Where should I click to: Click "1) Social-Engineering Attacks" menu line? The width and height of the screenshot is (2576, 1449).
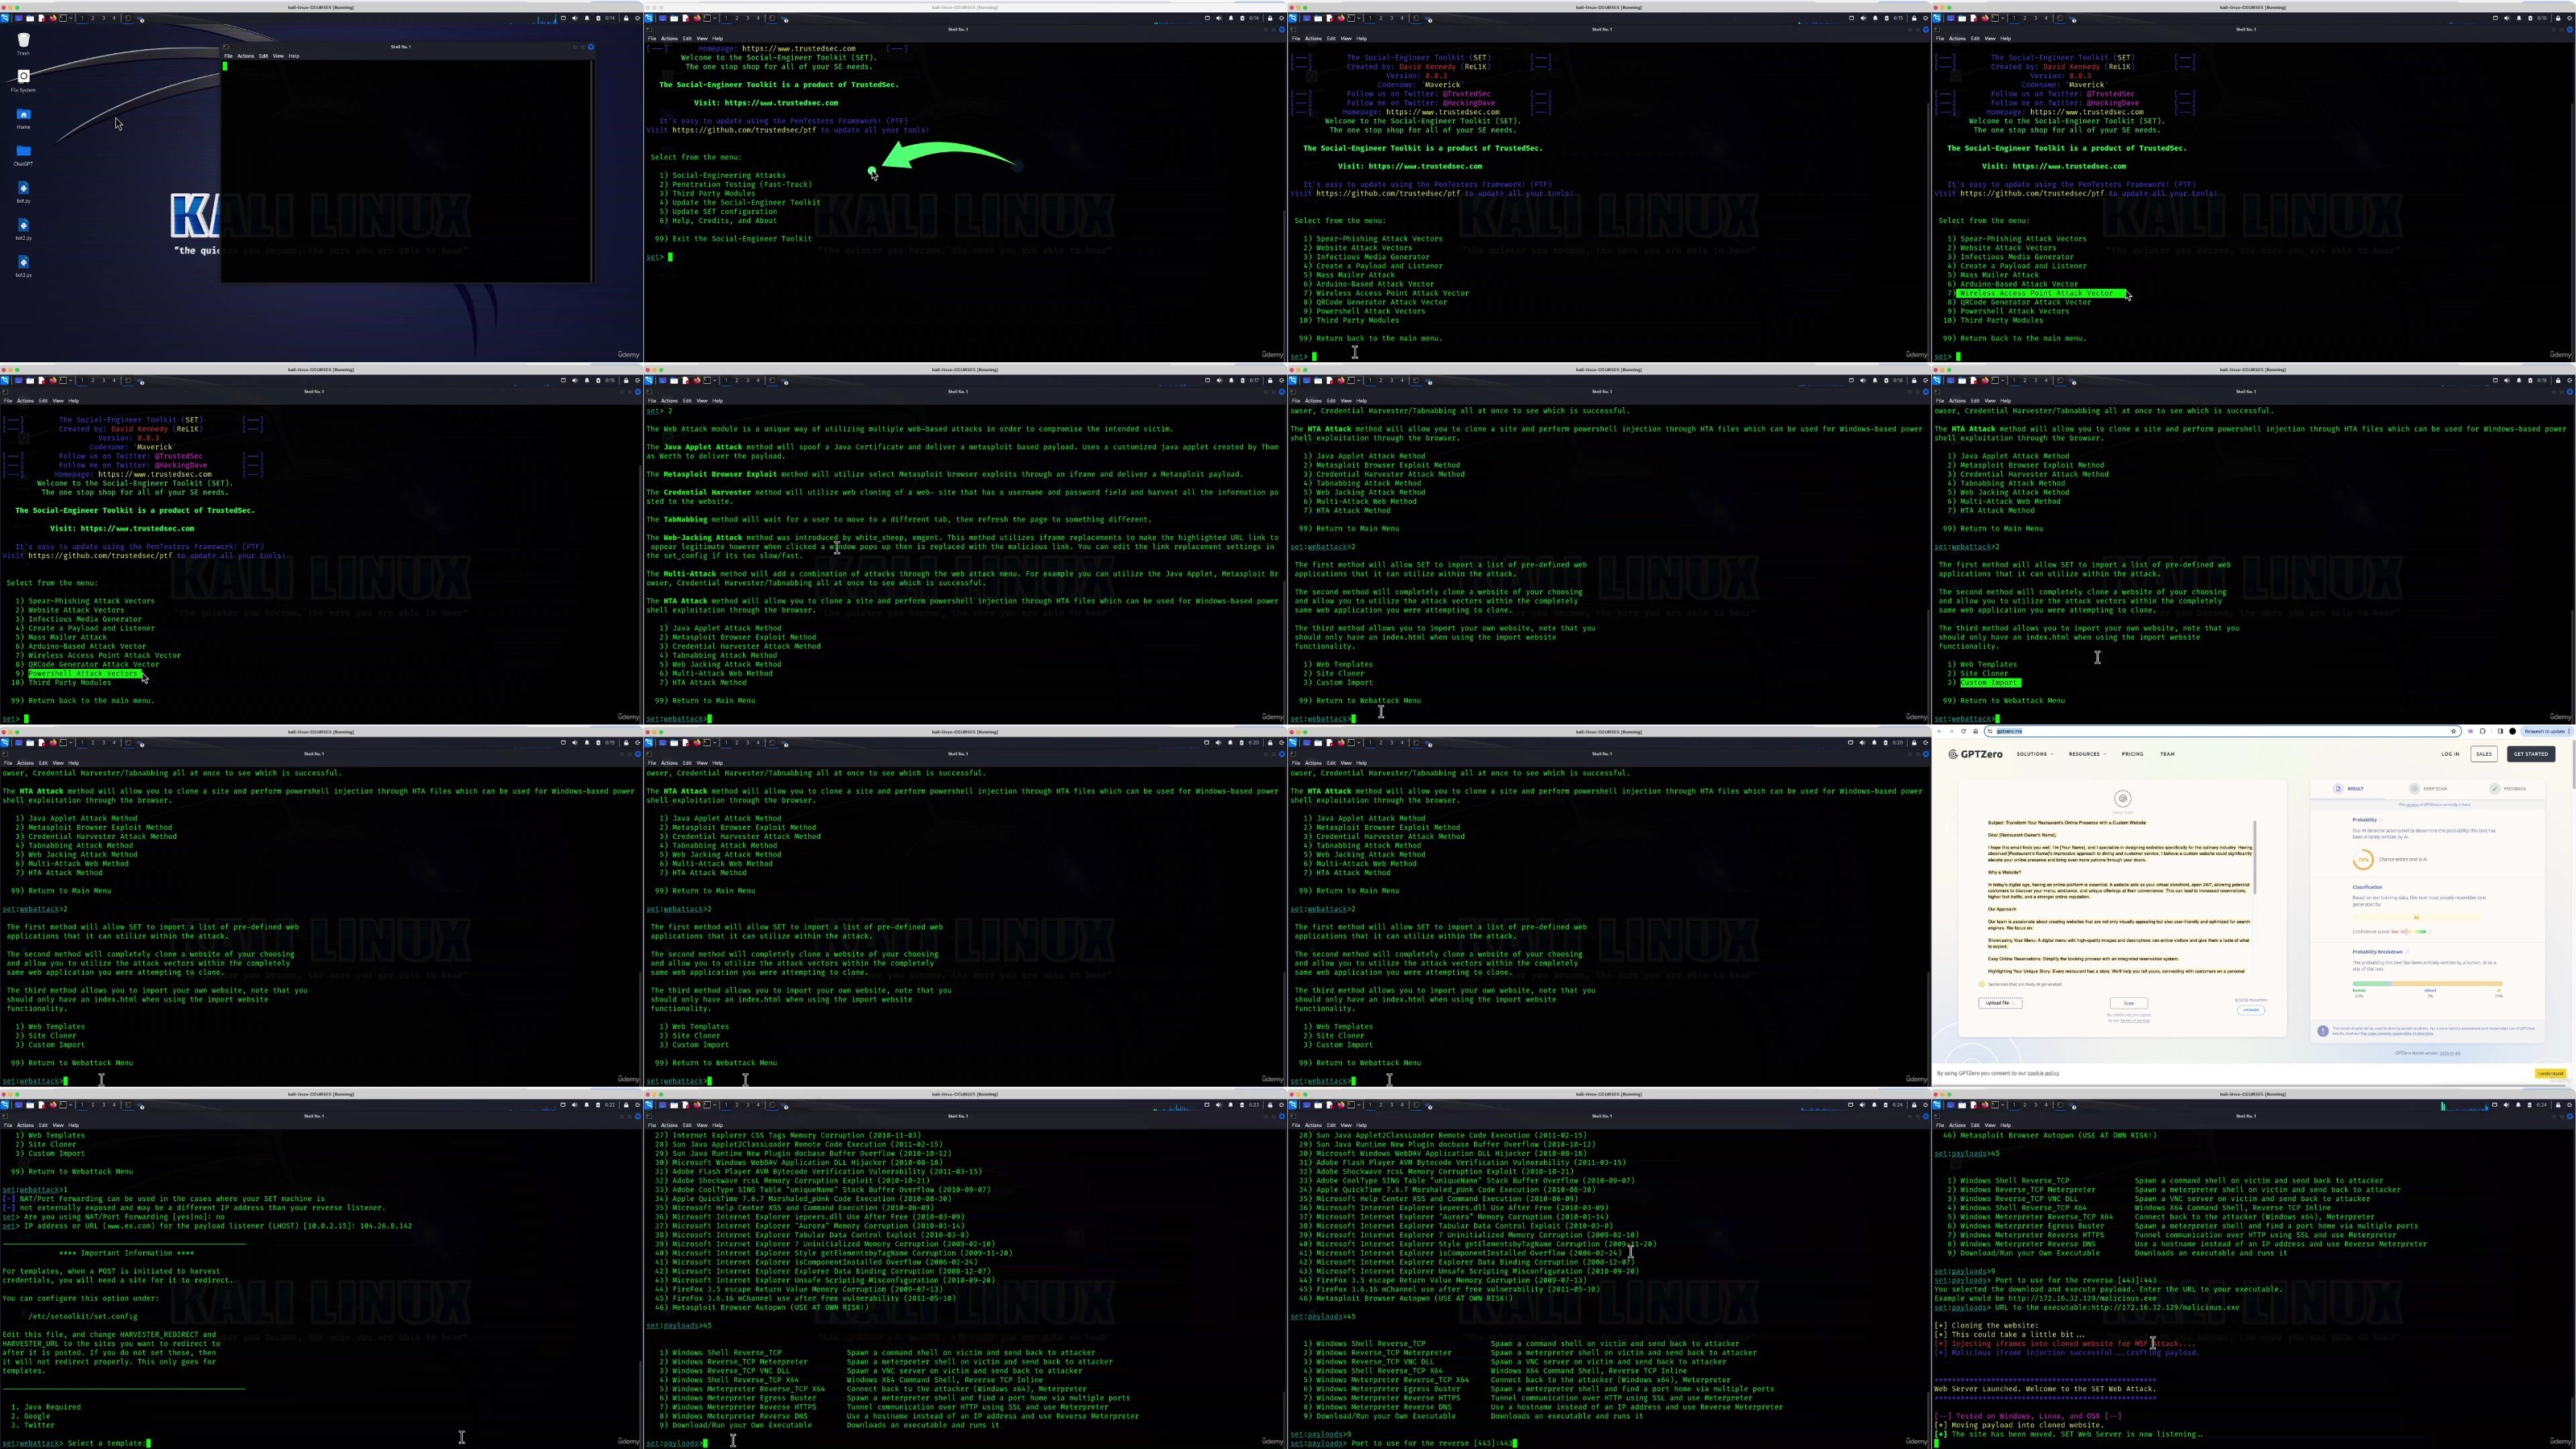click(x=722, y=175)
